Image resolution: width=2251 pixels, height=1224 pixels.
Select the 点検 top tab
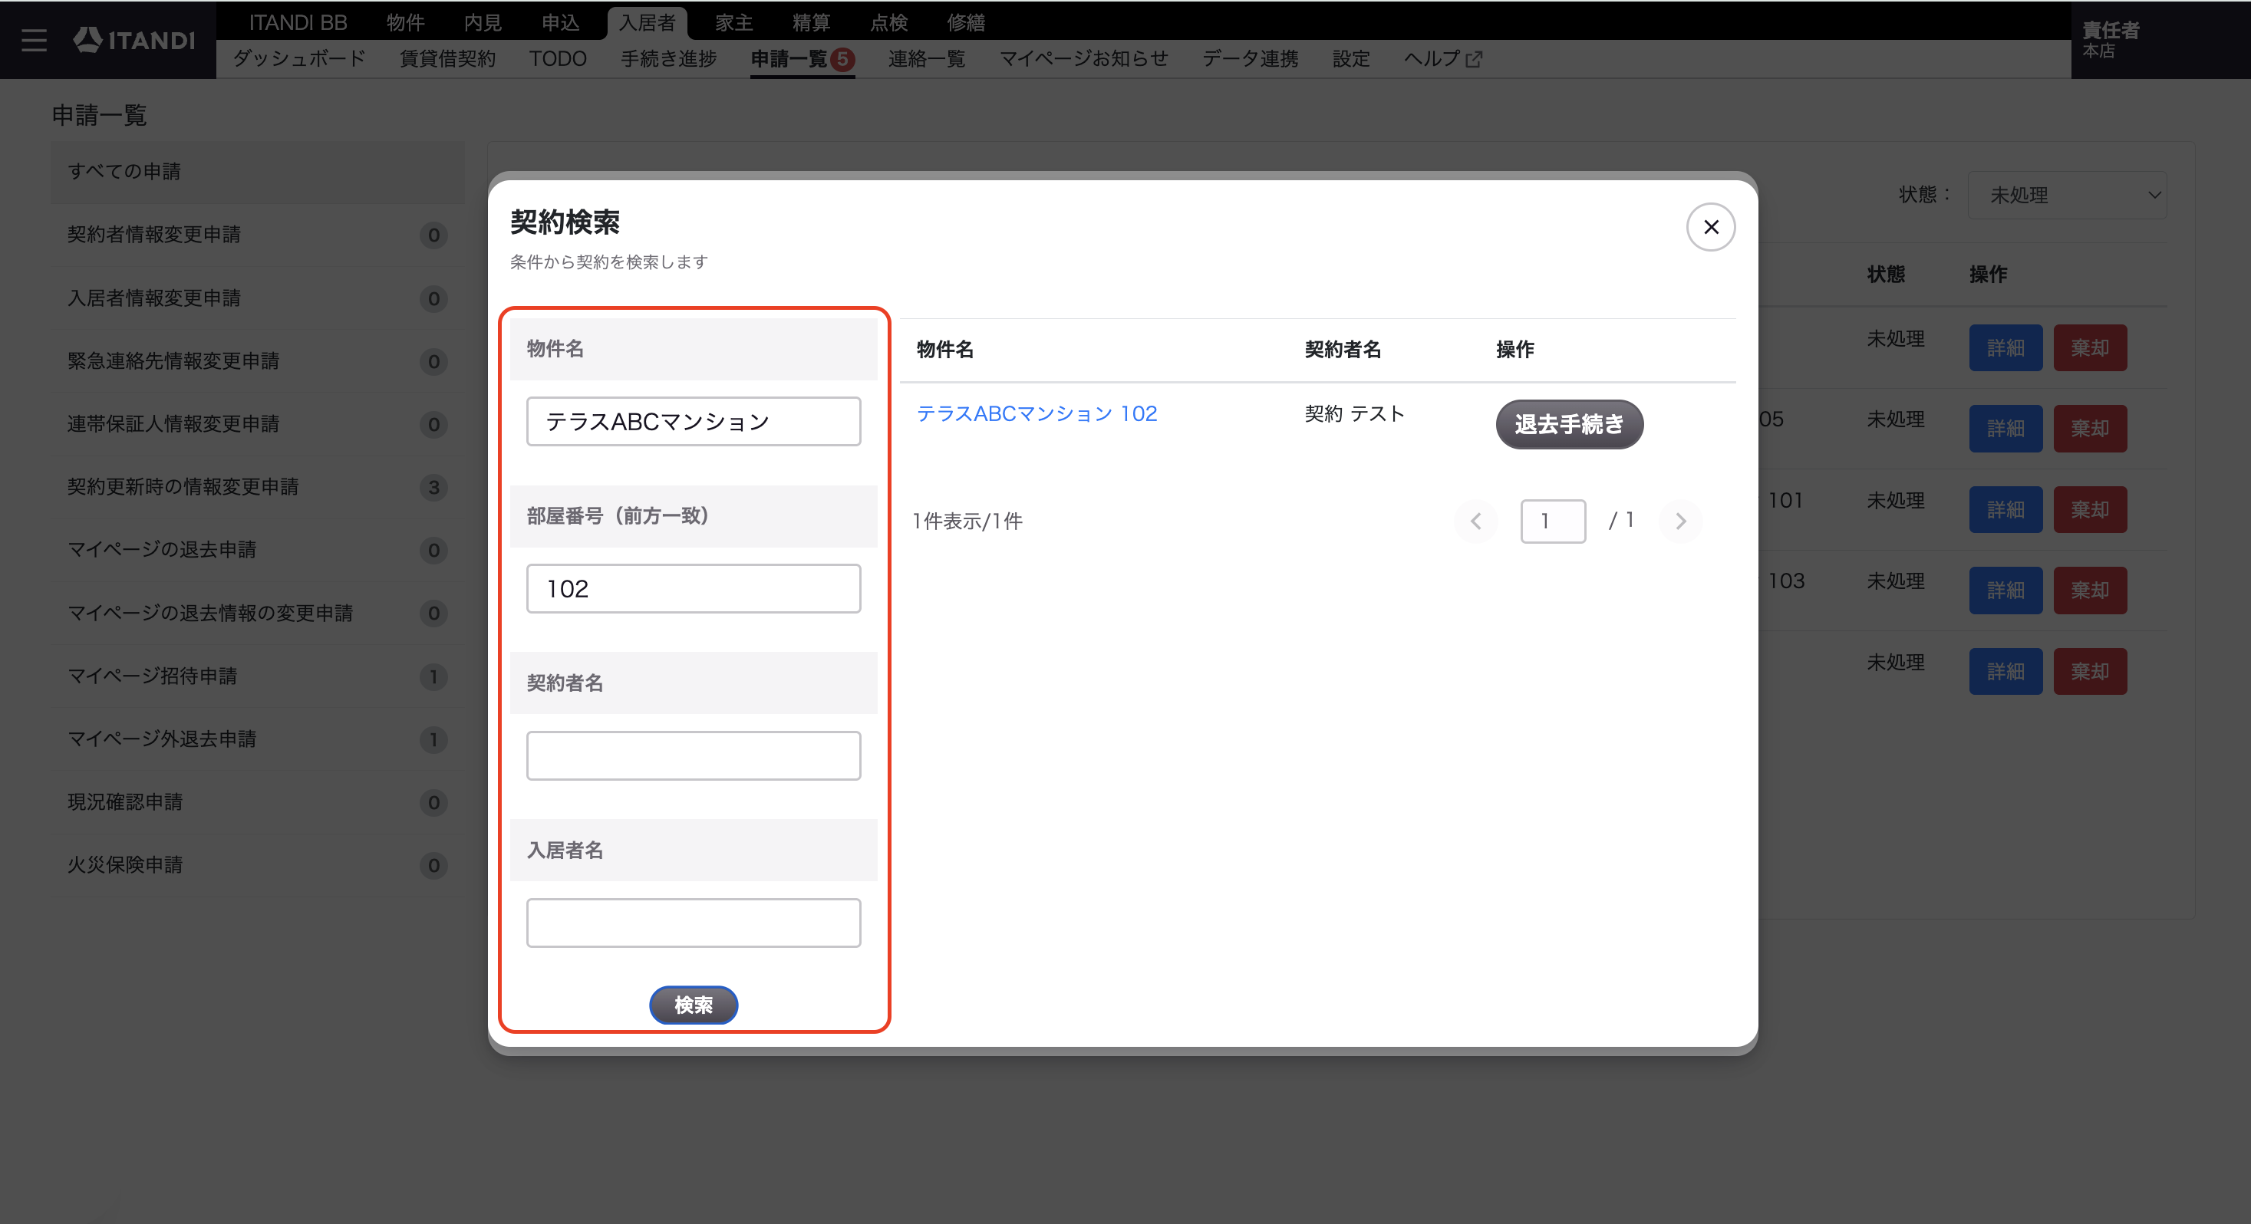pyautogui.click(x=888, y=21)
